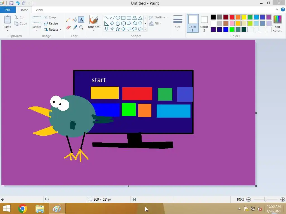Choose the Oval shape
Viewport: 286px width, 214px height.
[118, 18]
